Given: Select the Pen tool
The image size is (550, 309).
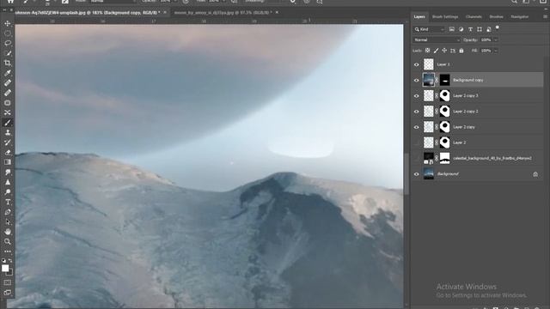Looking at the screenshot, I should [x=8, y=212].
